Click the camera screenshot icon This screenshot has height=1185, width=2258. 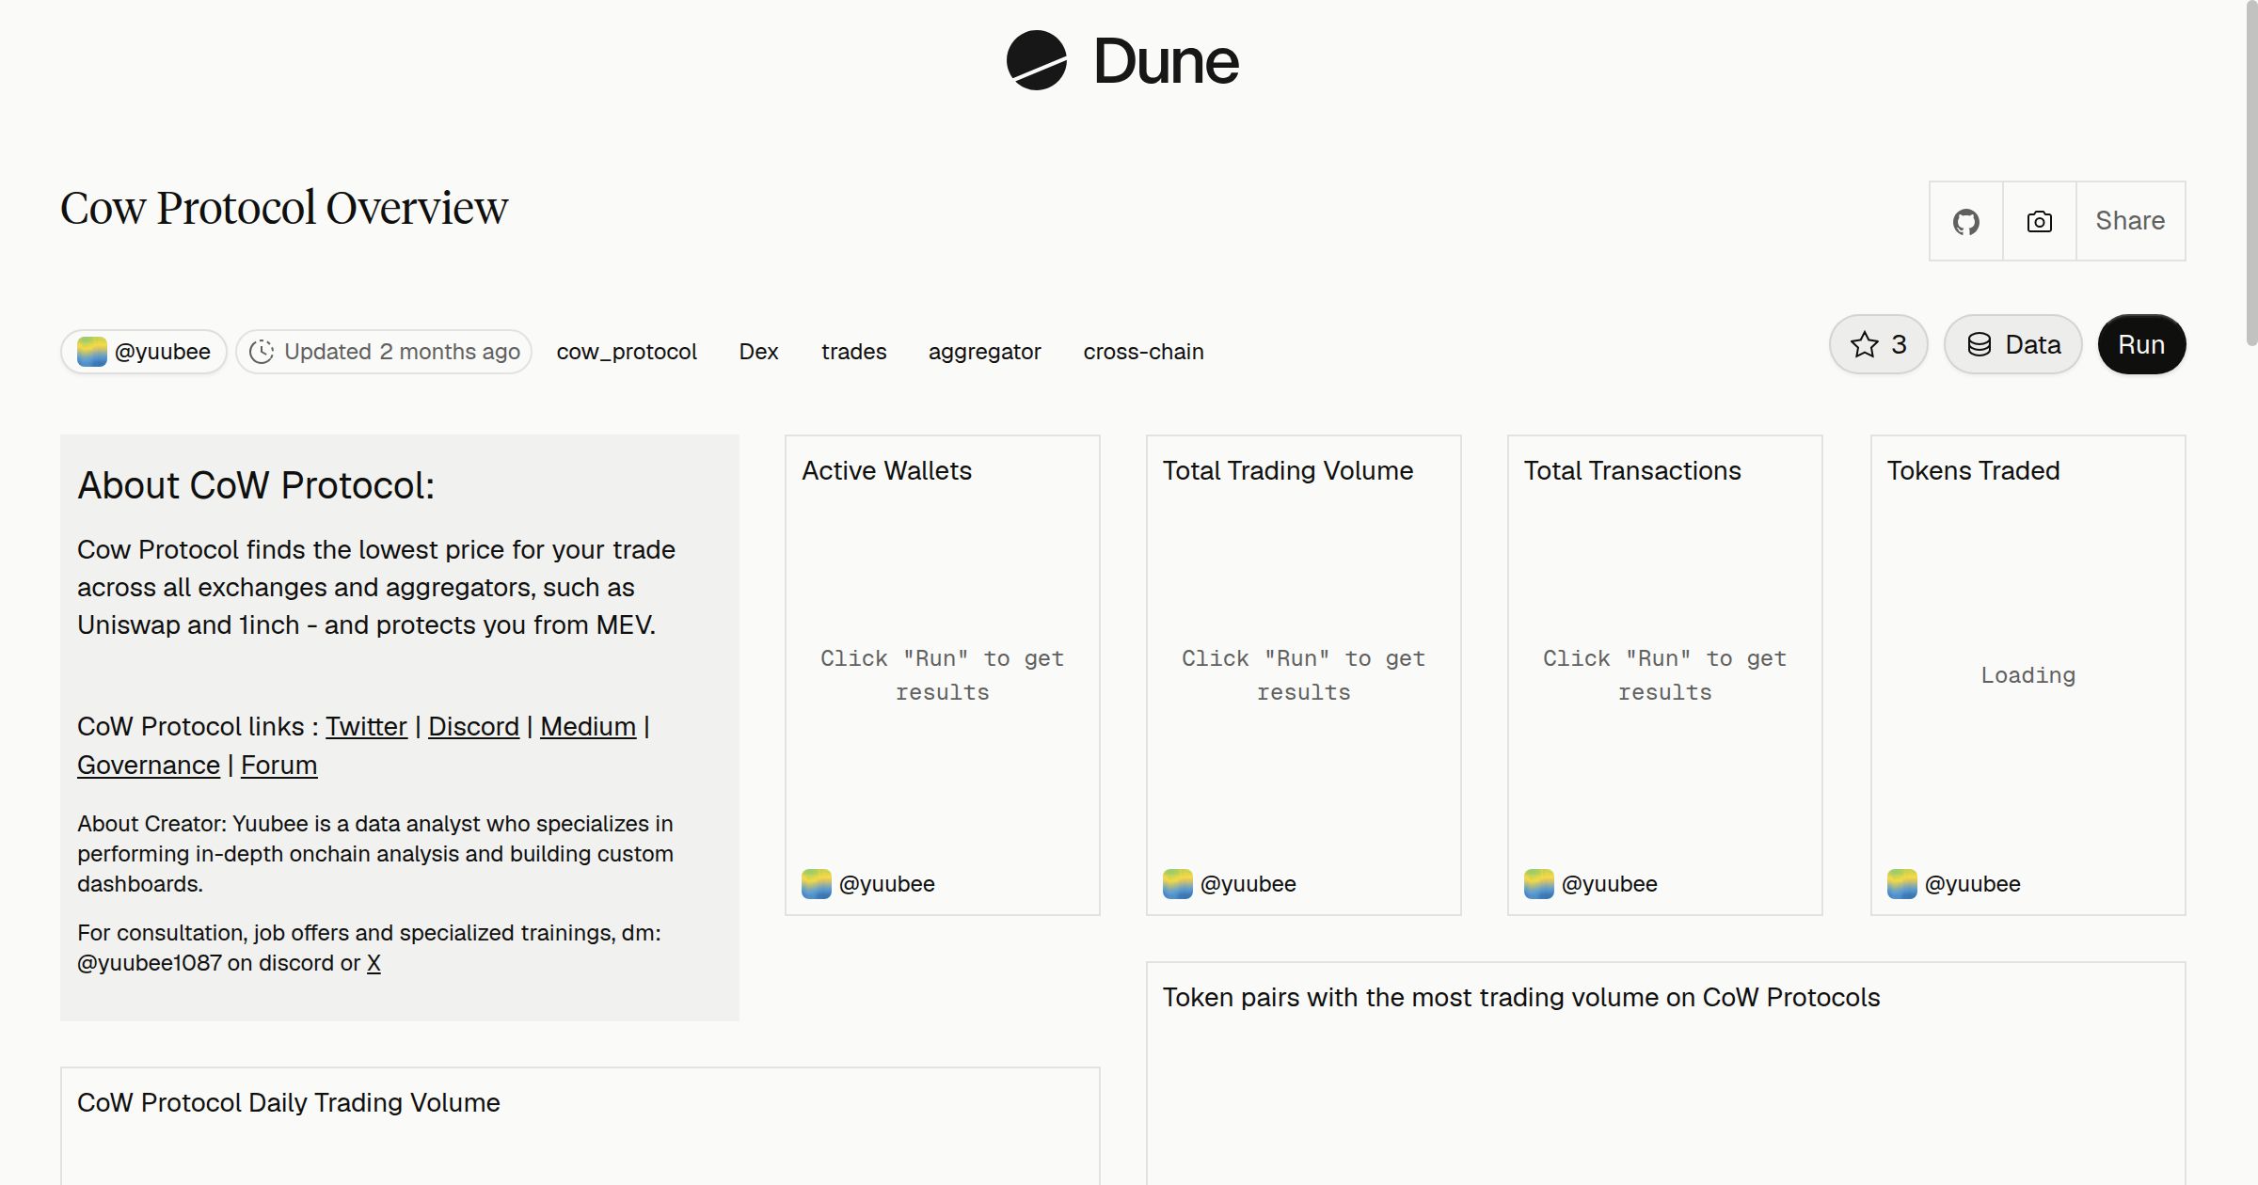pyautogui.click(x=2039, y=221)
